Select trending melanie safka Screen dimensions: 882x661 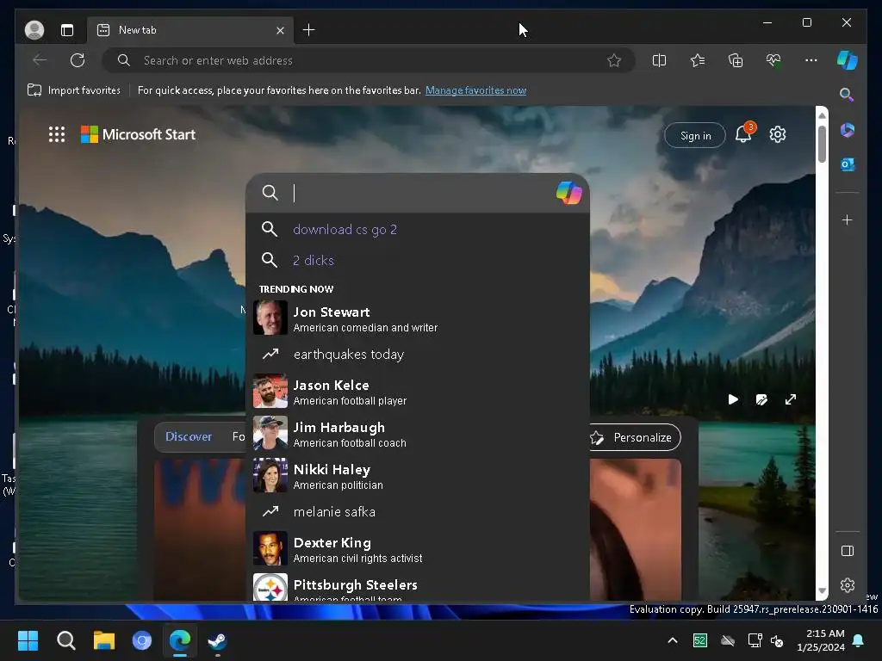(x=418, y=512)
